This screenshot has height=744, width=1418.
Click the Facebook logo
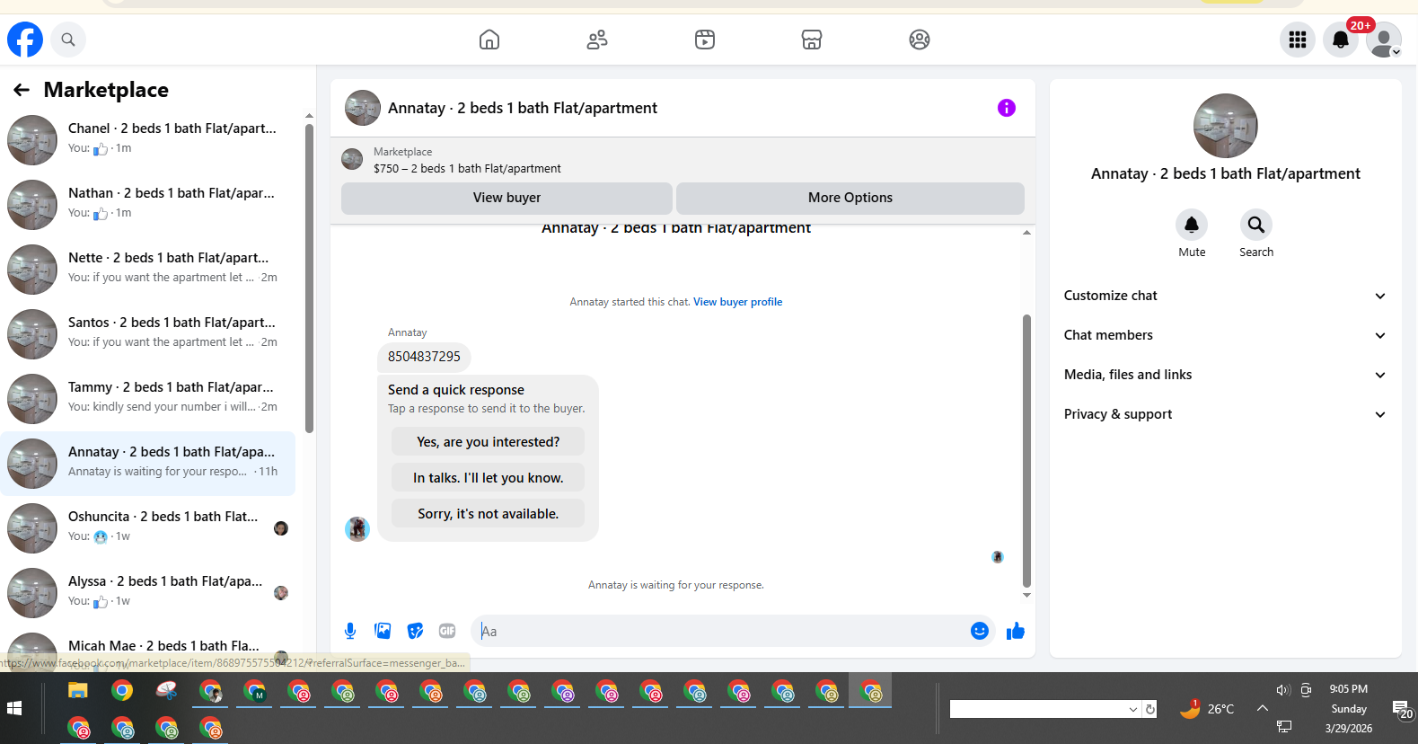tap(25, 40)
